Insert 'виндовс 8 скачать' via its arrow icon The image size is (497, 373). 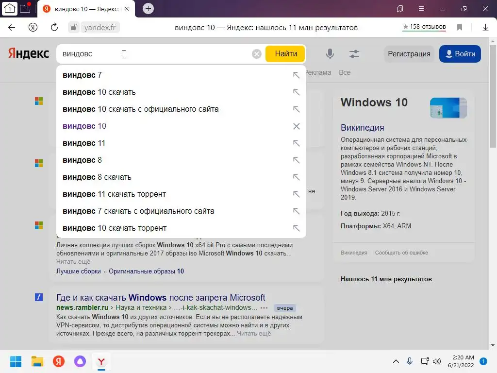(x=297, y=177)
